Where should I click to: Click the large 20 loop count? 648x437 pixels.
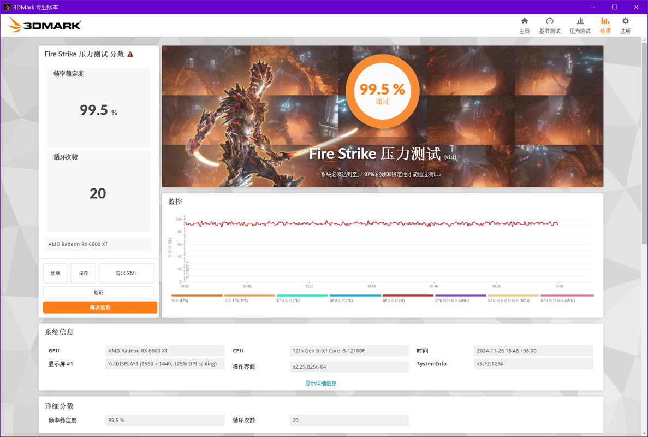98,193
